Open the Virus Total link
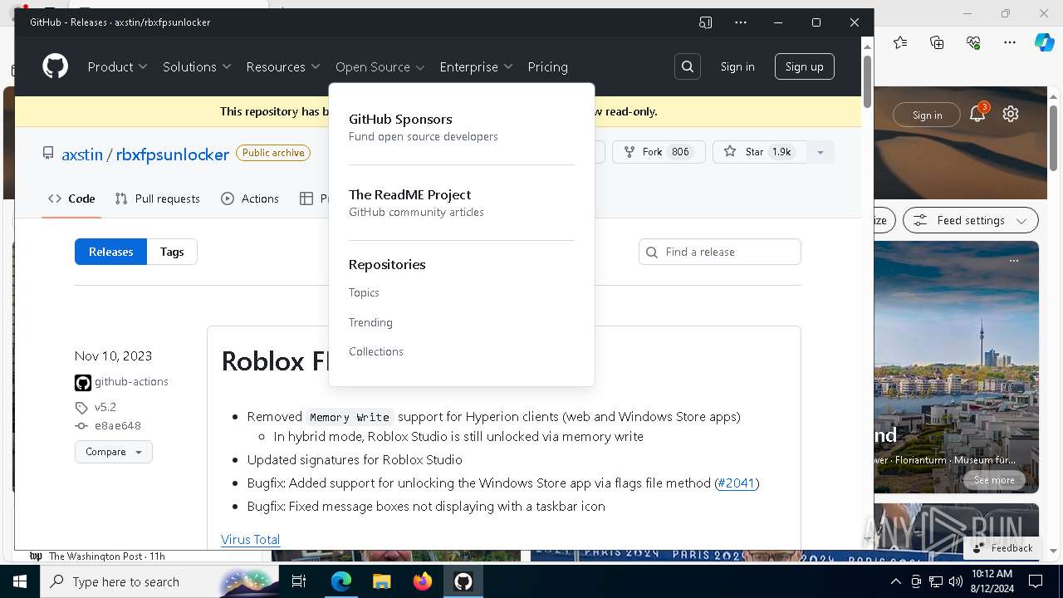Viewport: 1063px width, 598px height. pyautogui.click(x=250, y=539)
